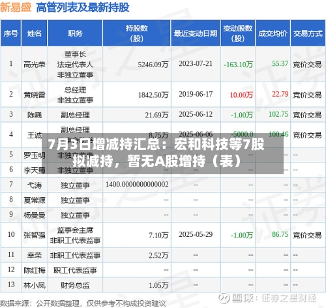Click the holding value 21.69万
This screenshot has width=326, height=308.
click(x=156, y=115)
